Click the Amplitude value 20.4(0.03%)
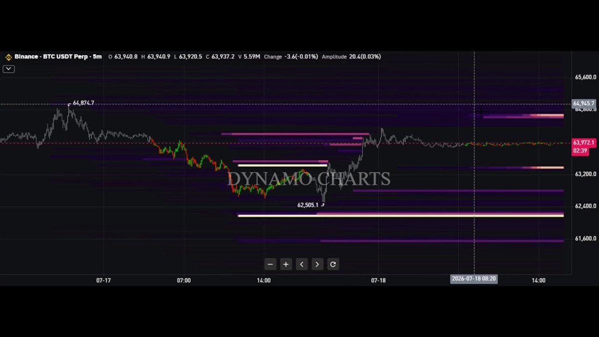Screen dimensions: 599x337 click(x=365, y=57)
